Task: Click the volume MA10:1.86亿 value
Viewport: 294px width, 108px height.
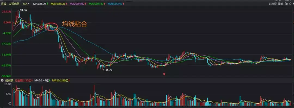Action: click(x=61, y=81)
